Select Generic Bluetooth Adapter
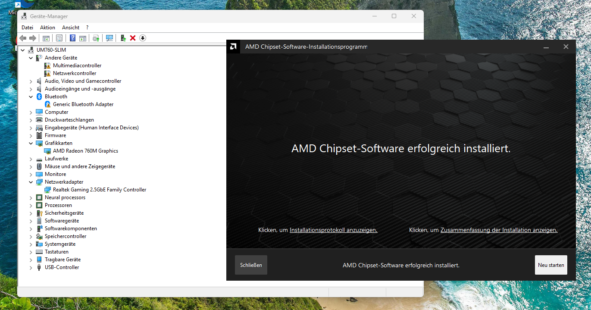 [83, 104]
